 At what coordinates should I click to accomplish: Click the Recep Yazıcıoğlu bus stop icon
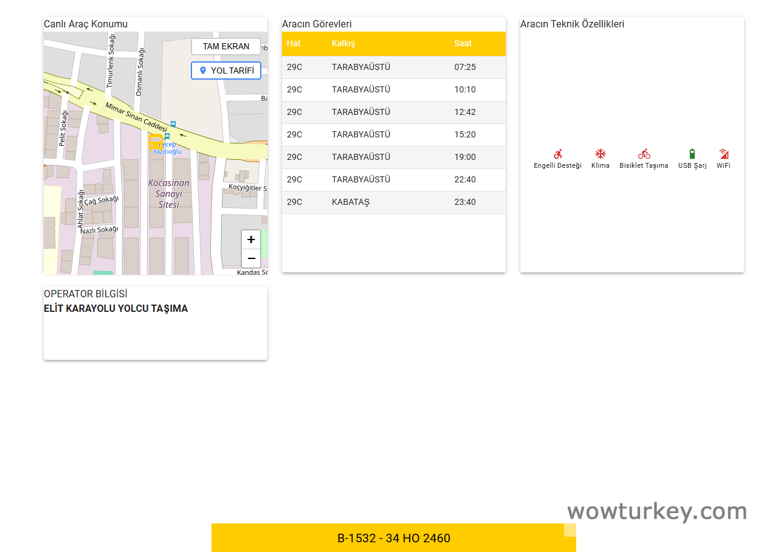167,136
